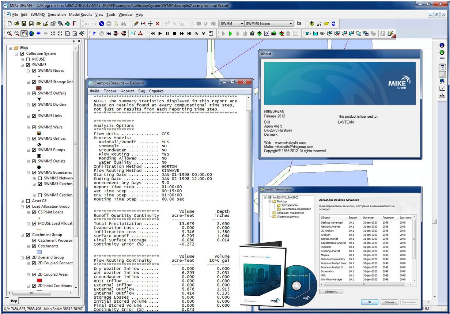Screen dimensions: 450x314
Task: Select the Map tab at bottom
Action: [14, 301]
